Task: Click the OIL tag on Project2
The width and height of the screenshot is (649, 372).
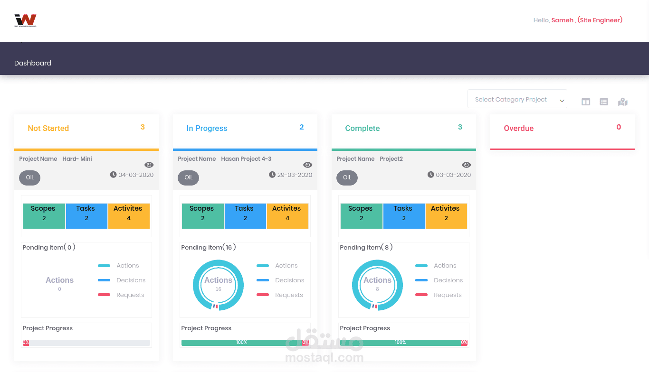Action: point(347,177)
